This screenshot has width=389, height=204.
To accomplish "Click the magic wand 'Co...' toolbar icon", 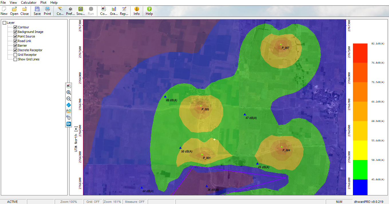I will click(x=60, y=11).
